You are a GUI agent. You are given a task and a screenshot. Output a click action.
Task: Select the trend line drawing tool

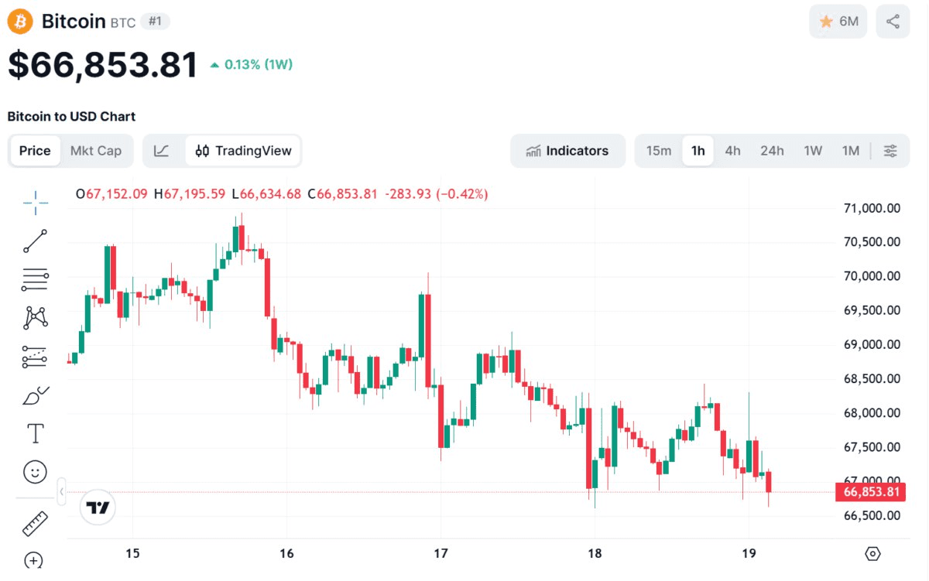pyautogui.click(x=36, y=241)
